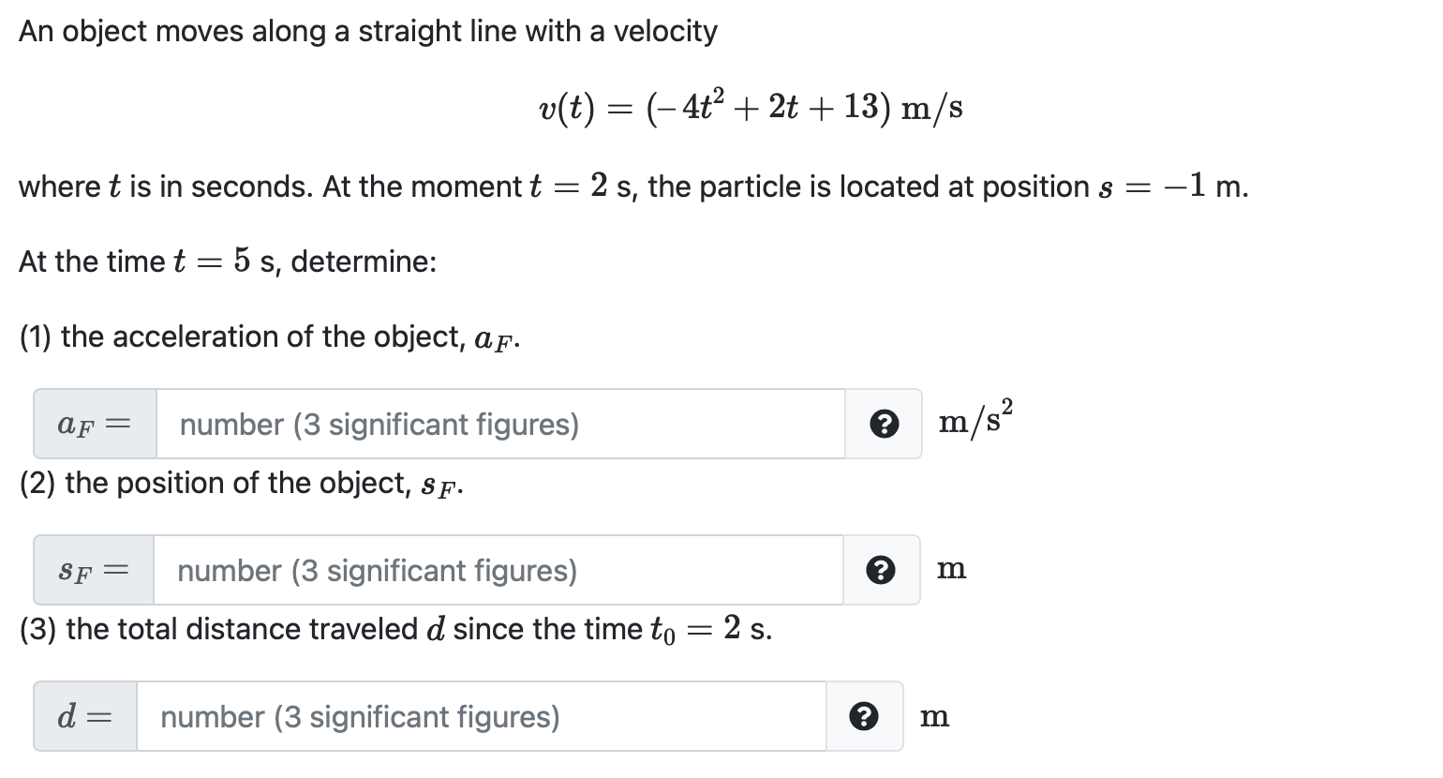The image size is (1443, 778).
Task: Click the m/s² unit label
Action: point(975,420)
